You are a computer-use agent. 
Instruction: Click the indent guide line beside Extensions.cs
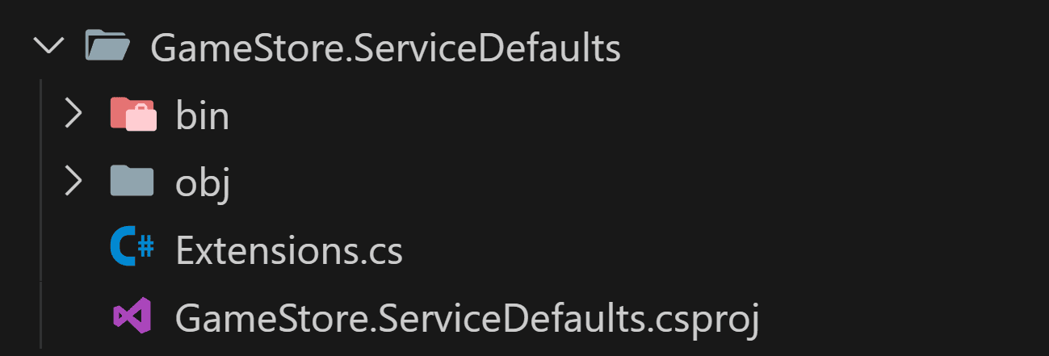point(41,249)
